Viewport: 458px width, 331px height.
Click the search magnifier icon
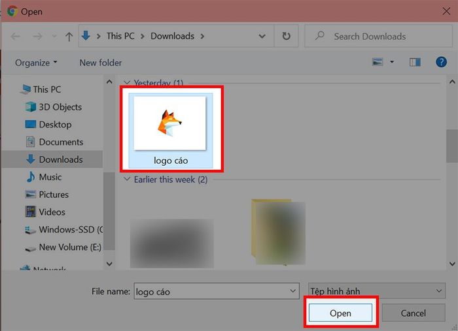point(320,36)
